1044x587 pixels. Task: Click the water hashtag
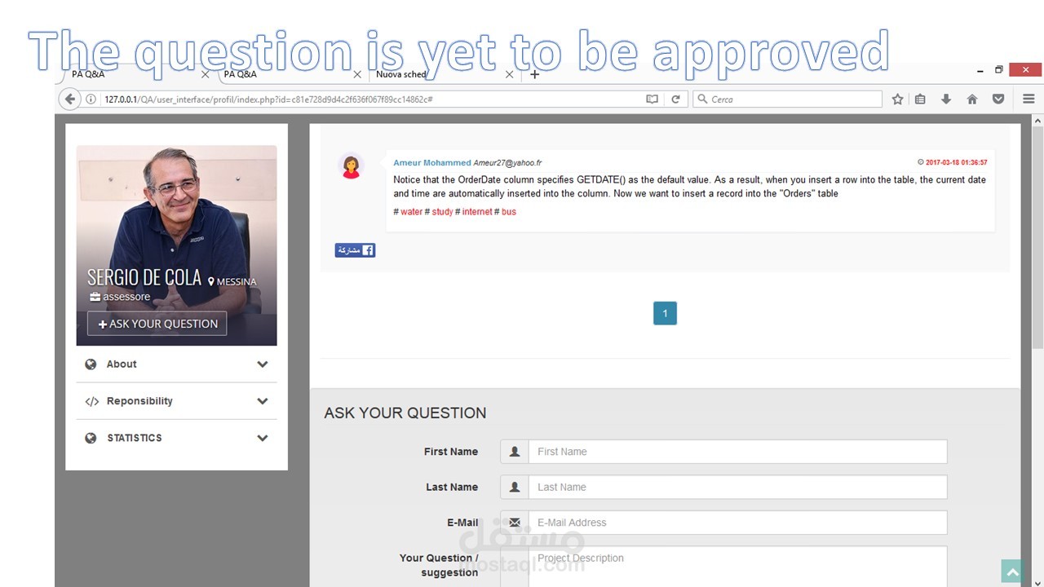(x=411, y=212)
